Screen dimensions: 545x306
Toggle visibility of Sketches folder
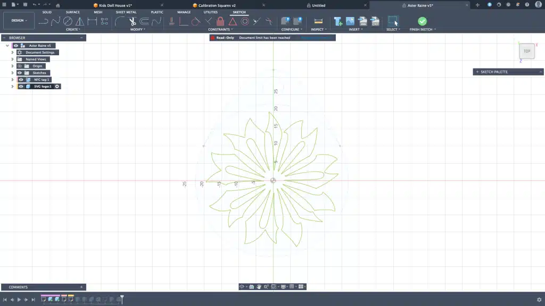click(x=20, y=73)
